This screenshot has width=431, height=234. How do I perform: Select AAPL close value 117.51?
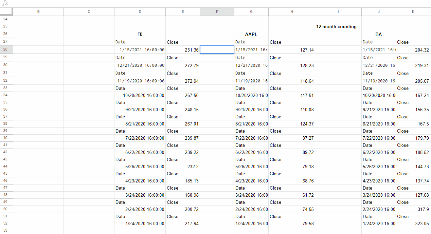pyautogui.click(x=292, y=96)
